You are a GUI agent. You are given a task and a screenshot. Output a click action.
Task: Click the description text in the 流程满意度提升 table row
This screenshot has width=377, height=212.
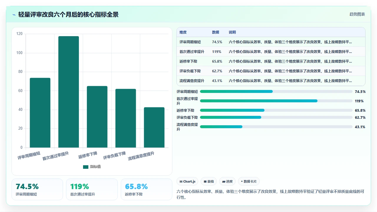tap(290, 81)
